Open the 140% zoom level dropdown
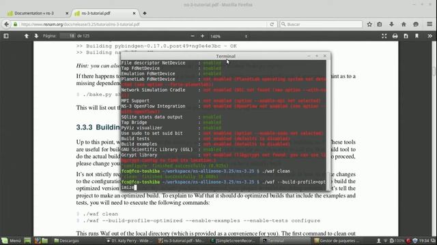 click(229, 36)
